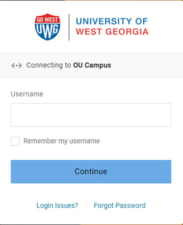Submit with the blue Continue button
This screenshot has width=183, height=225.
coord(91,172)
